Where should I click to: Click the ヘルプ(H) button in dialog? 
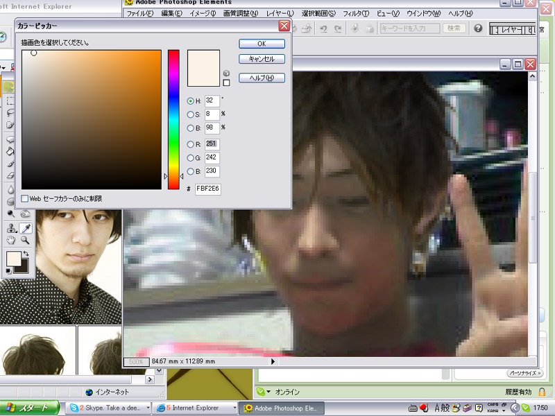click(x=262, y=78)
